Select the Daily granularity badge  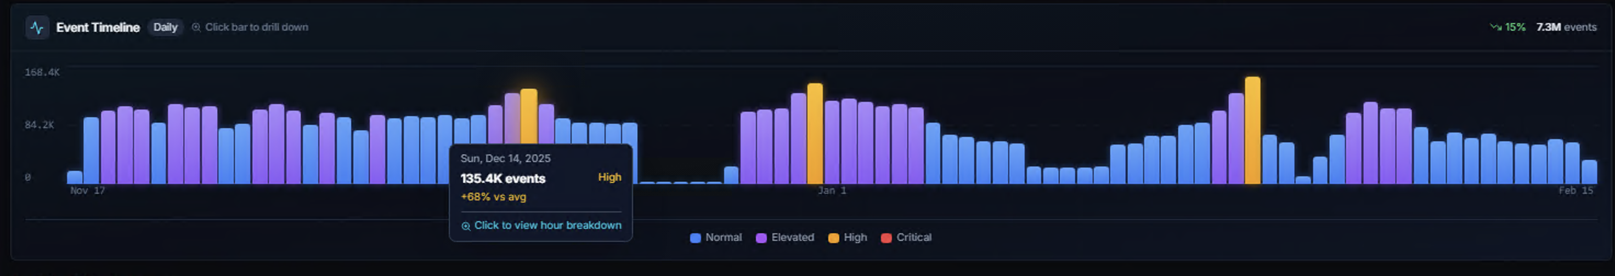point(166,27)
